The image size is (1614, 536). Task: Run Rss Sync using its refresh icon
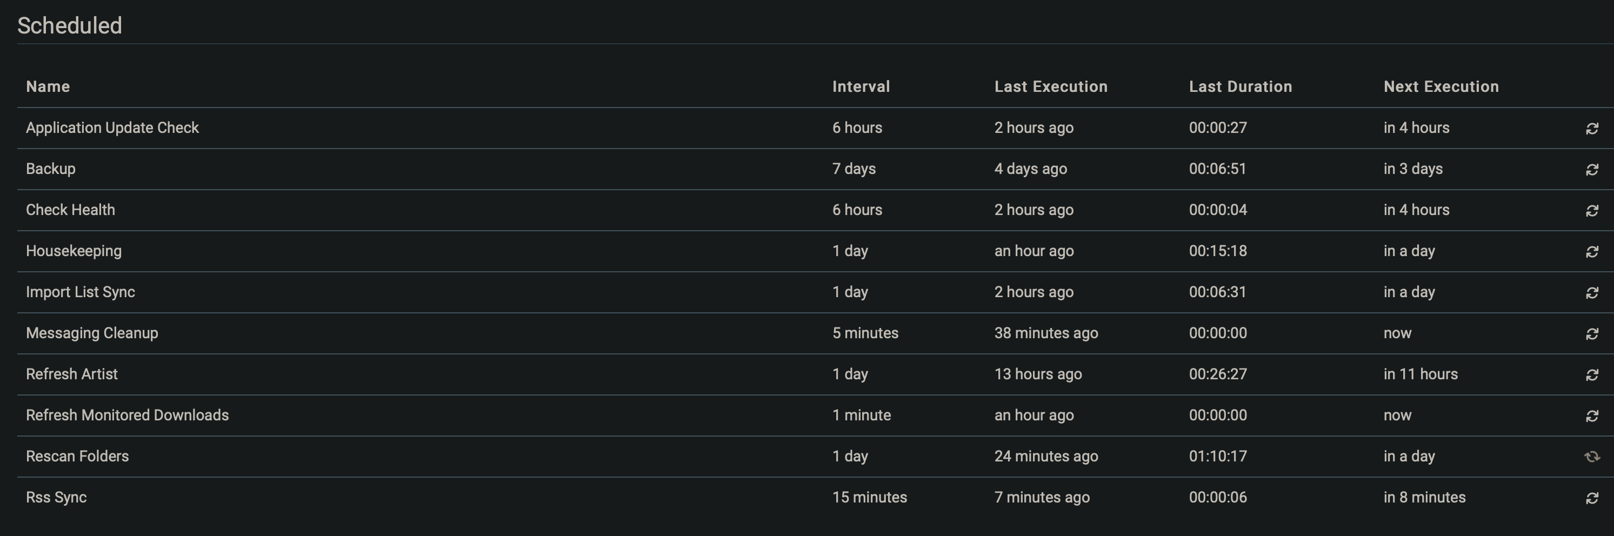(1592, 497)
